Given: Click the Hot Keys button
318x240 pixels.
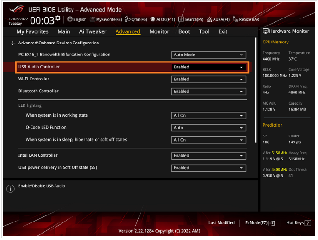Looking at the screenshot, I should click(298, 223).
